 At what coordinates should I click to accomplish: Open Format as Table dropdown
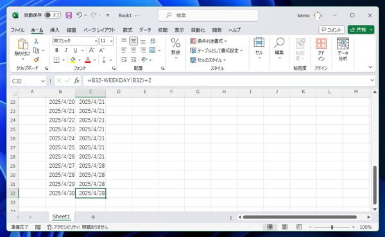[x=216, y=51]
